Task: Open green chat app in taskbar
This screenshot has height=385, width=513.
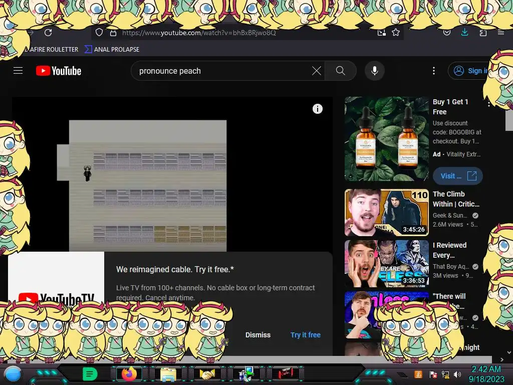Action: (90, 374)
